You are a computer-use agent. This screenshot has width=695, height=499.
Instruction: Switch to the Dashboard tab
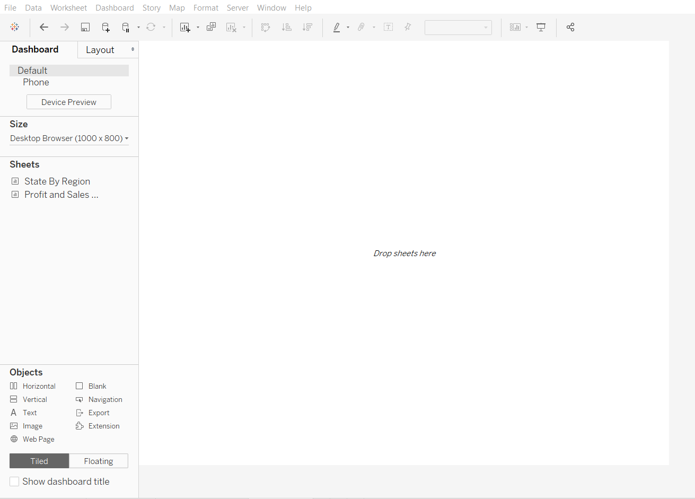pyautogui.click(x=35, y=49)
